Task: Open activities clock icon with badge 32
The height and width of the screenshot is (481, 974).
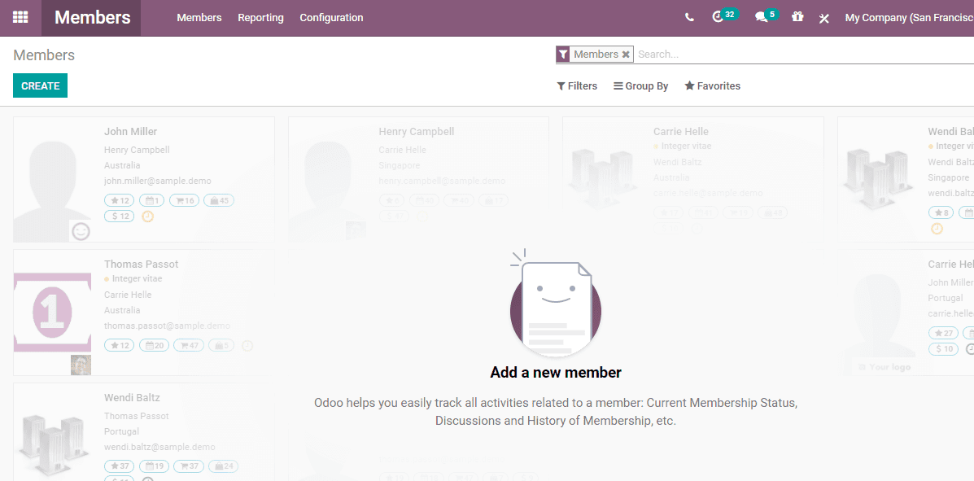Action: pyautogui.click(x=724, y=16)
